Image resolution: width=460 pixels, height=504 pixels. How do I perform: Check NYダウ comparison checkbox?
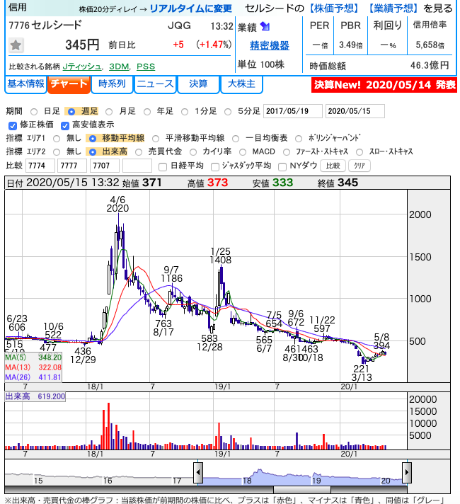(282, 166)
